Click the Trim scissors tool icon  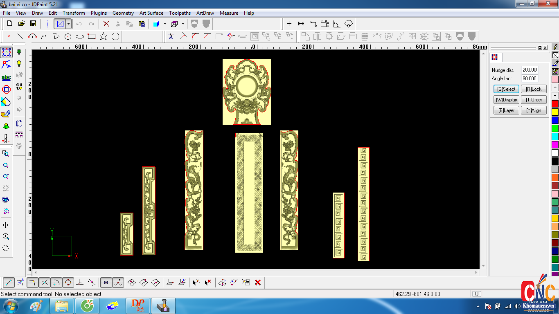point(171,36)
